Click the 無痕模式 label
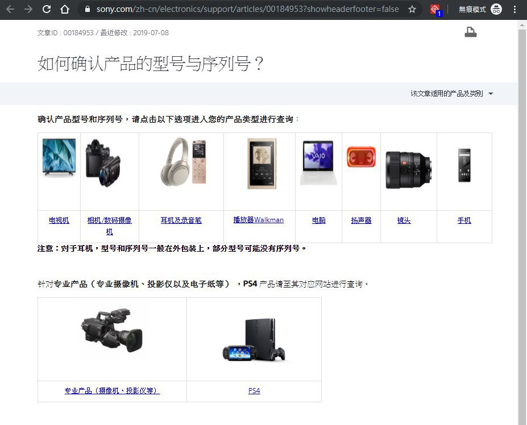Screen dimensions: 527x425 point(472,10)
